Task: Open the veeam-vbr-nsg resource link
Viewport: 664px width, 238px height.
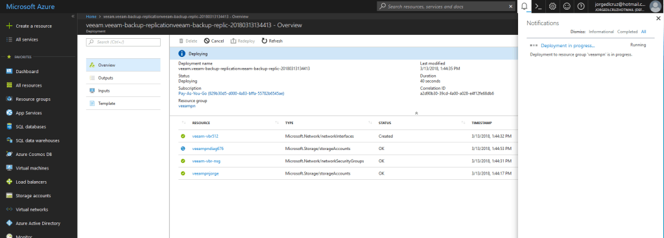Action: pos(206,161)
